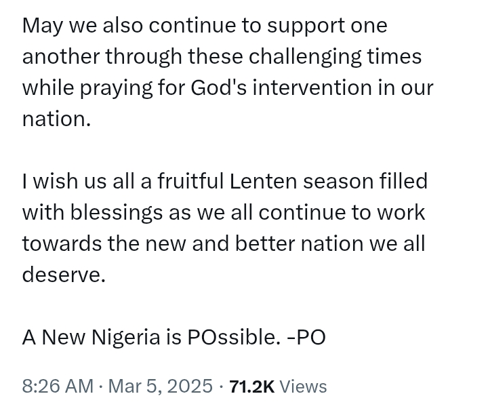Click the word 'deserve.' in the post
This screenshot has height=415, width=488.
pyautogui.click(x=64, y=275)
